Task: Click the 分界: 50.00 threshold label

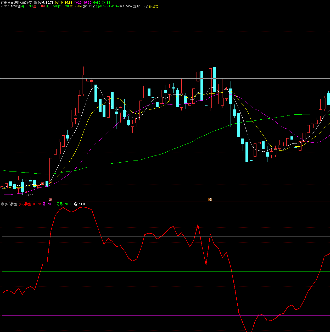Action: coord(64,204)
